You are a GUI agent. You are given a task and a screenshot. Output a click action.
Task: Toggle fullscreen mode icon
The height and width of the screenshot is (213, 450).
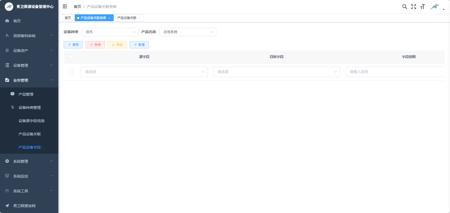click(413, 7)
